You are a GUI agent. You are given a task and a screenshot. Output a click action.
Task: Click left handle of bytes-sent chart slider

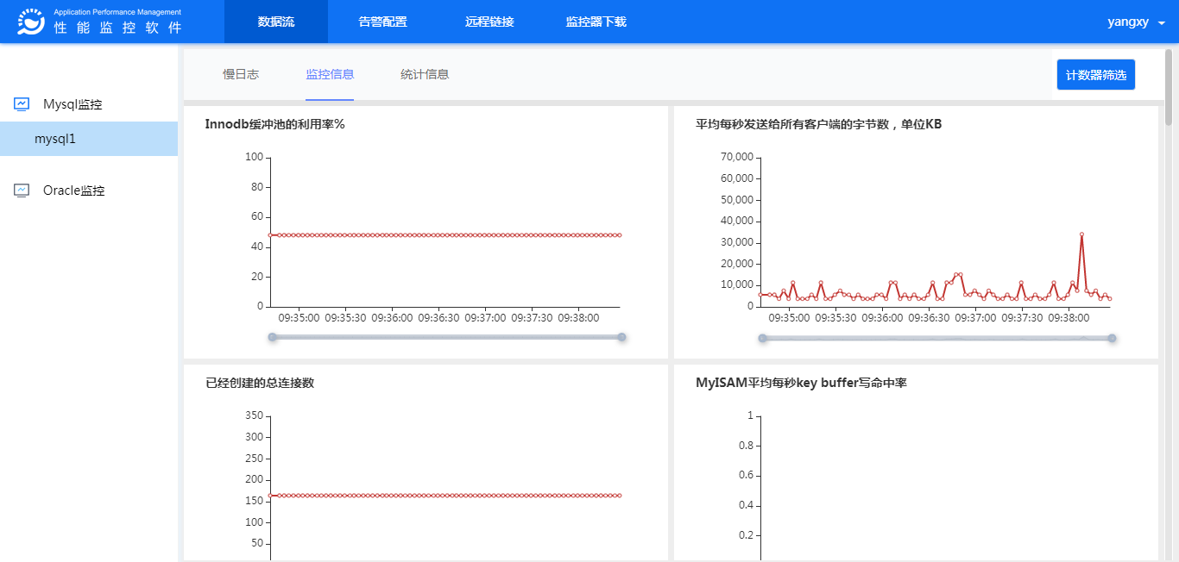tap(763, 338)
